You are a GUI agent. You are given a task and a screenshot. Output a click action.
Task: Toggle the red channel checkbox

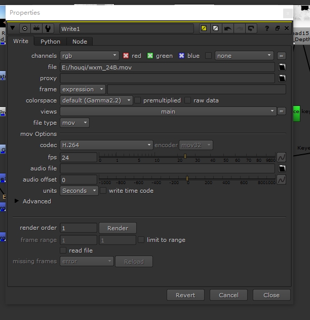click(126, 56)
